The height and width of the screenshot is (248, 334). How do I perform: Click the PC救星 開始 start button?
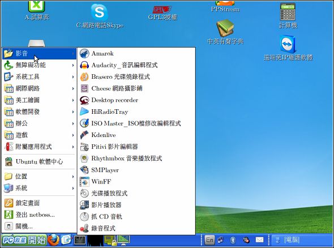tap(24, 240)
